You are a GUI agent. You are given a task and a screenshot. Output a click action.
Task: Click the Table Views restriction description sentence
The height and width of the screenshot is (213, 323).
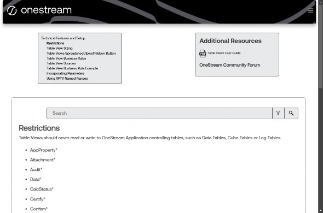point(150,138)
